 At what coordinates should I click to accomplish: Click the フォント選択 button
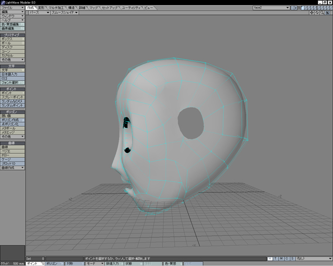click(x=12, y=83)
